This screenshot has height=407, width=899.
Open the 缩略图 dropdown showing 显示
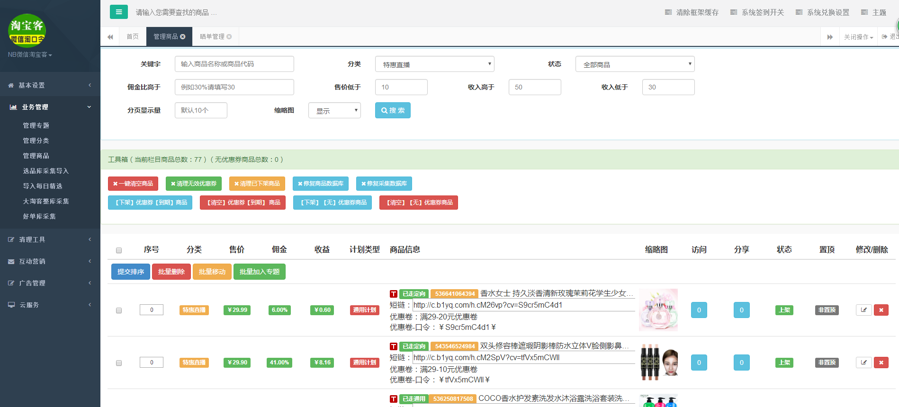pyautogui.click(x=334, y=110)
